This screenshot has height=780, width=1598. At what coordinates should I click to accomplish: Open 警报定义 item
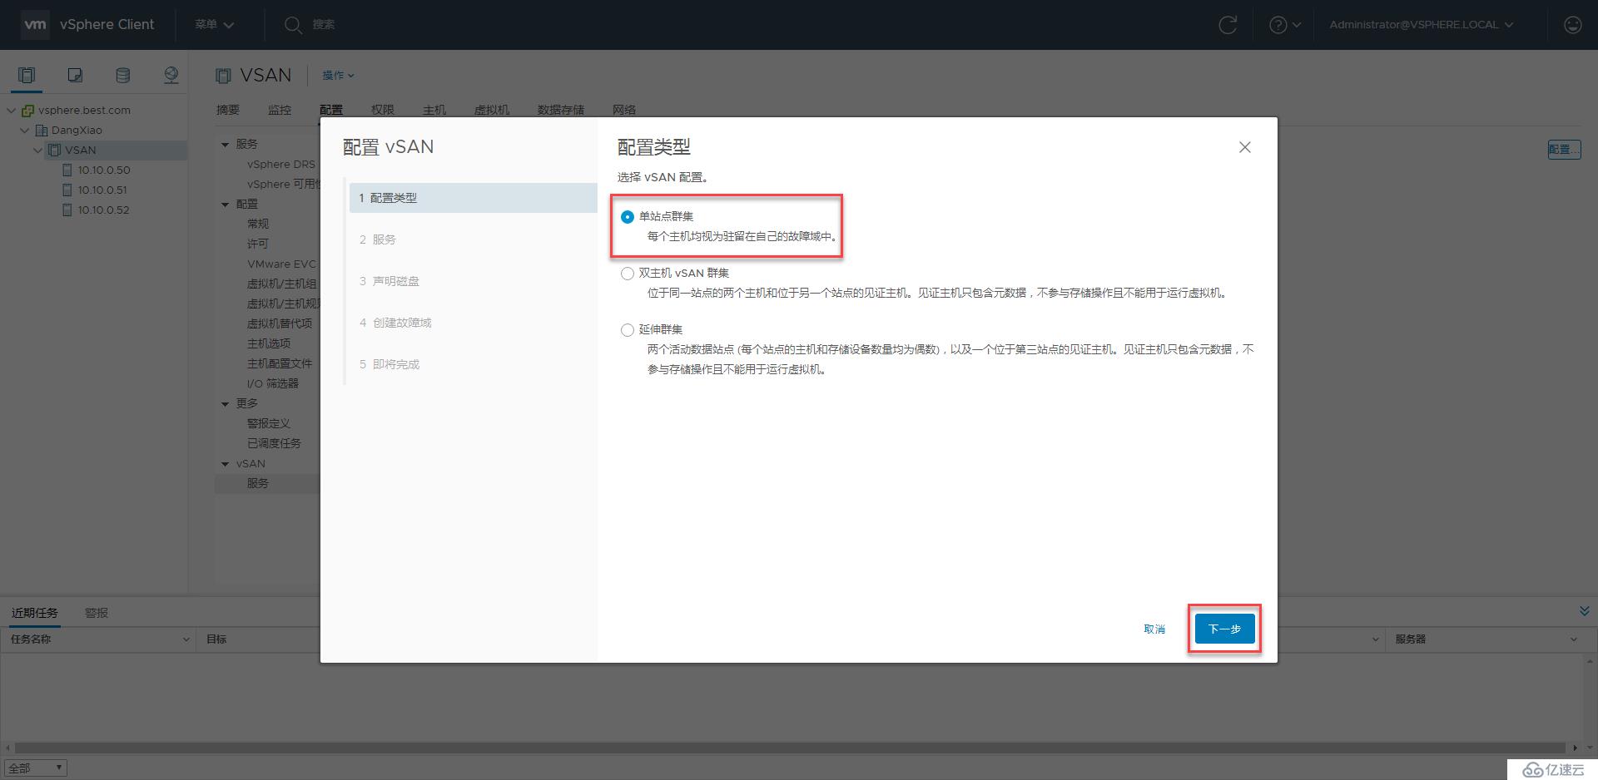pyautogui.click(x=269, y=423)
